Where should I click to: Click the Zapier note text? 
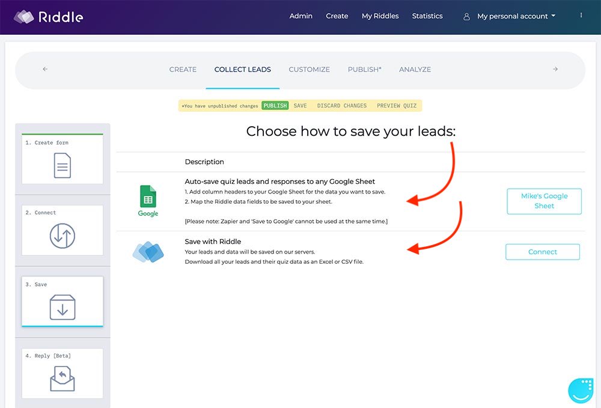[x=286, y=222]
